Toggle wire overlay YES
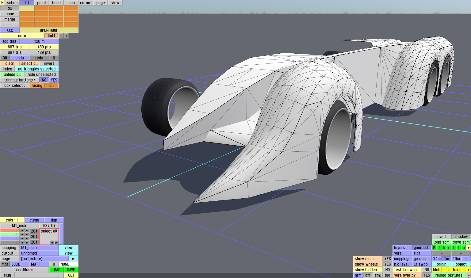471x278 pixels. coord(427,275)
